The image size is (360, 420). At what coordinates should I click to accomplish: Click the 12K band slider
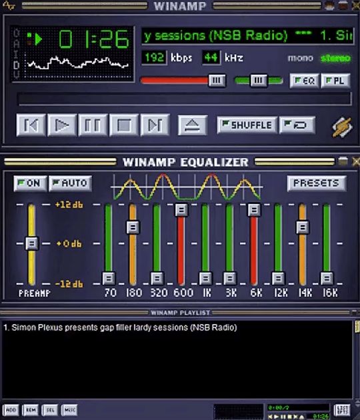(278, 245)
